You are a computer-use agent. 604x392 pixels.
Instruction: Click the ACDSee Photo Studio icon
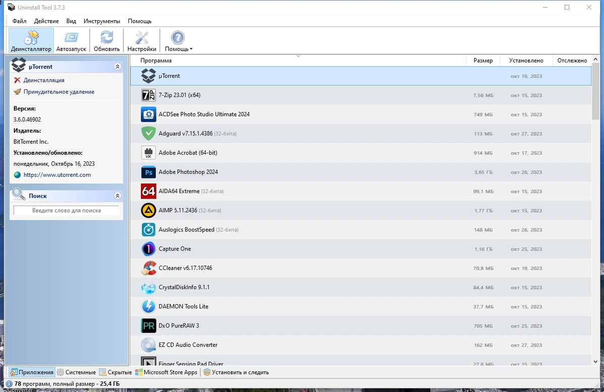point(148,115)
